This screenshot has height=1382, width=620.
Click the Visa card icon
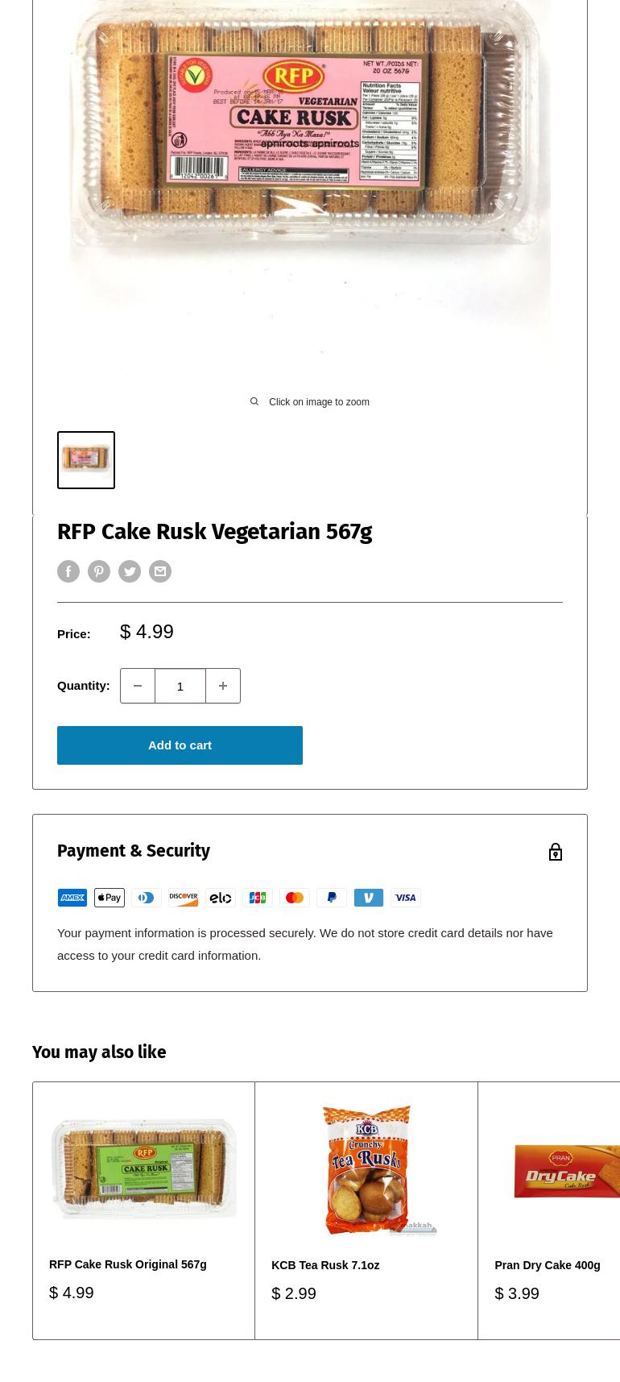406,898
